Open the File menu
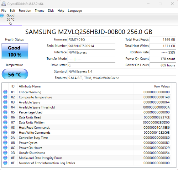Screen dimensions: 178x170 pos(4,11)
